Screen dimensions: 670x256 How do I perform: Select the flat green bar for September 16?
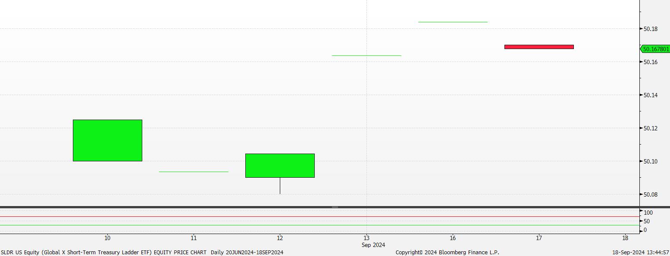[x=453, y=22]
